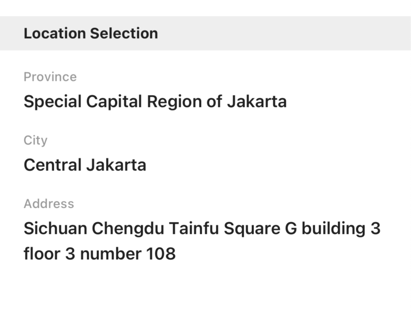Viewport: 411px width, 313px height.
Task: Click the number 108 in address
Action: coord(161,254)
